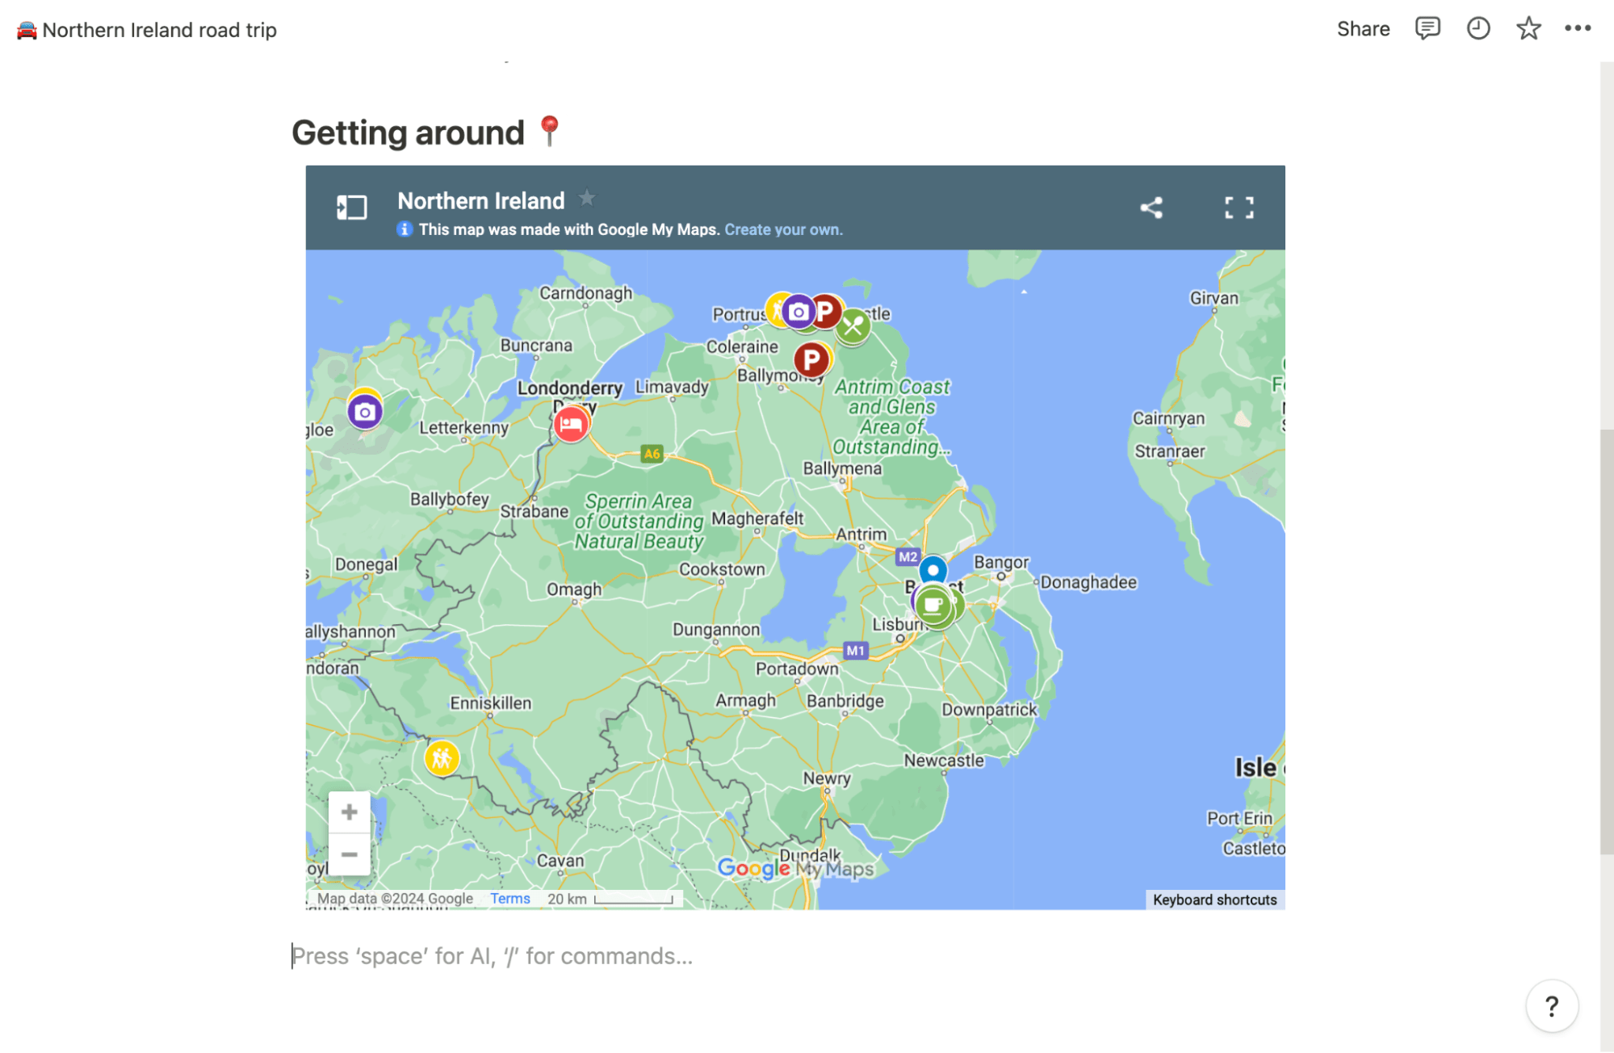Click the Newcastle label on map

(944, 761)
